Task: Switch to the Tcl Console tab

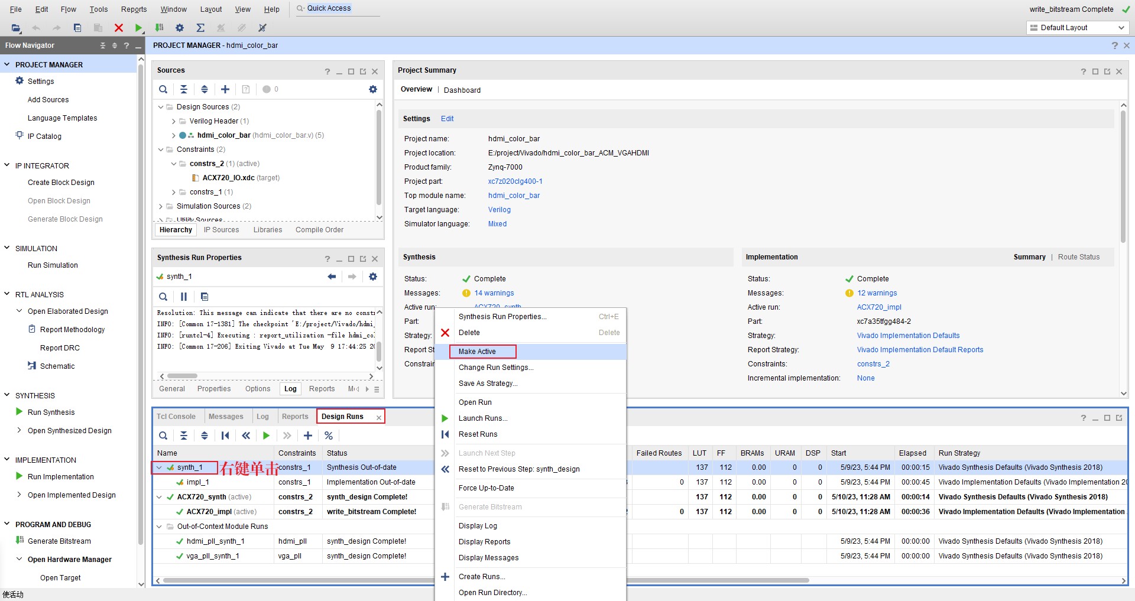Action: [x=176, y=417]
